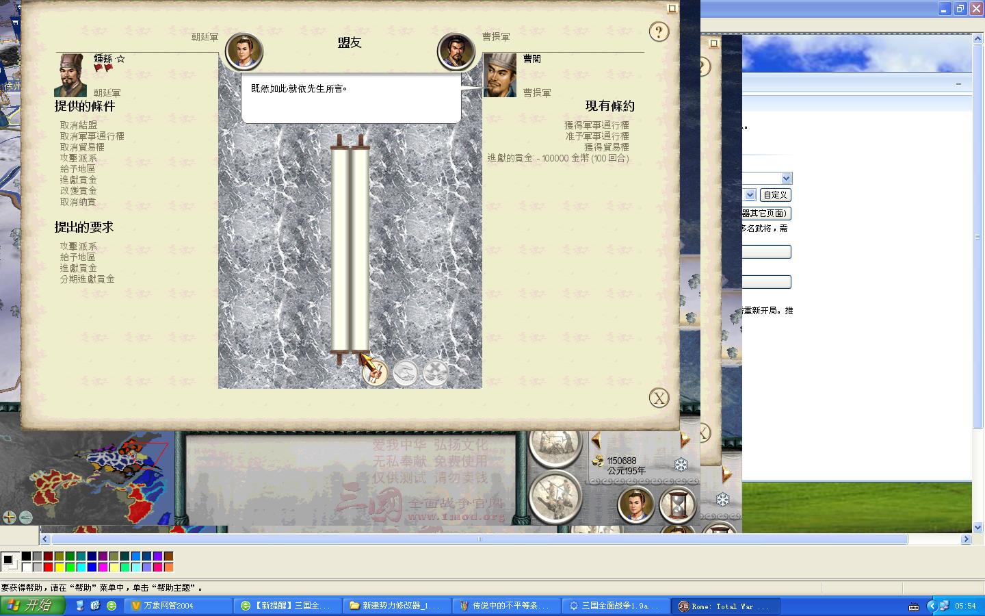Viewport: 985px width, 616px height.
Task: Click Cao Cao faction leader portrait
Action: 456,51
